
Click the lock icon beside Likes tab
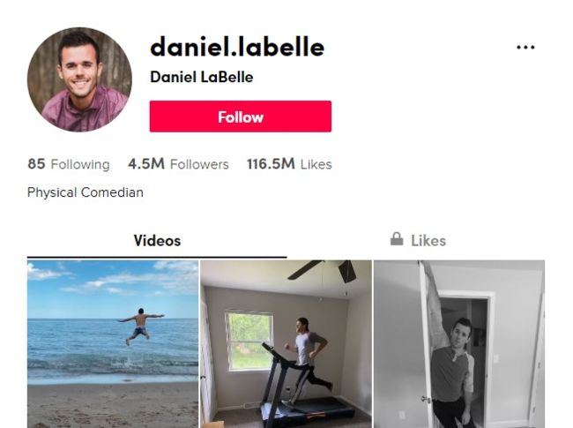coord(397,239)
